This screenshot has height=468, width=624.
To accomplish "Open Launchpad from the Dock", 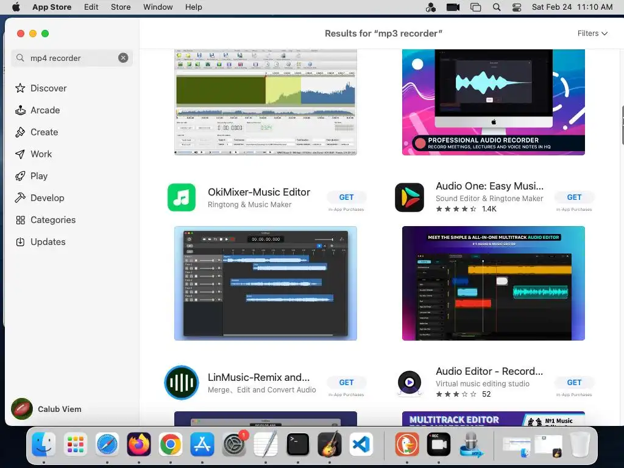I will click(75, 444).
